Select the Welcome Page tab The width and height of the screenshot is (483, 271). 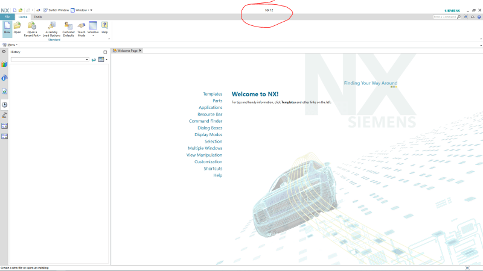(x=127, y=51)
